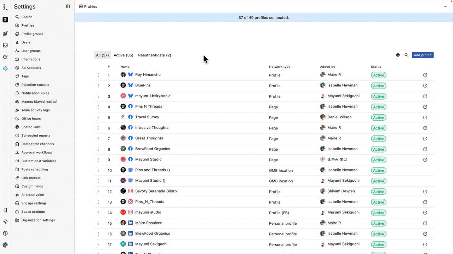Select the Reports pie chart icon in left rail
453x254 pixels.
coord(5,57)
